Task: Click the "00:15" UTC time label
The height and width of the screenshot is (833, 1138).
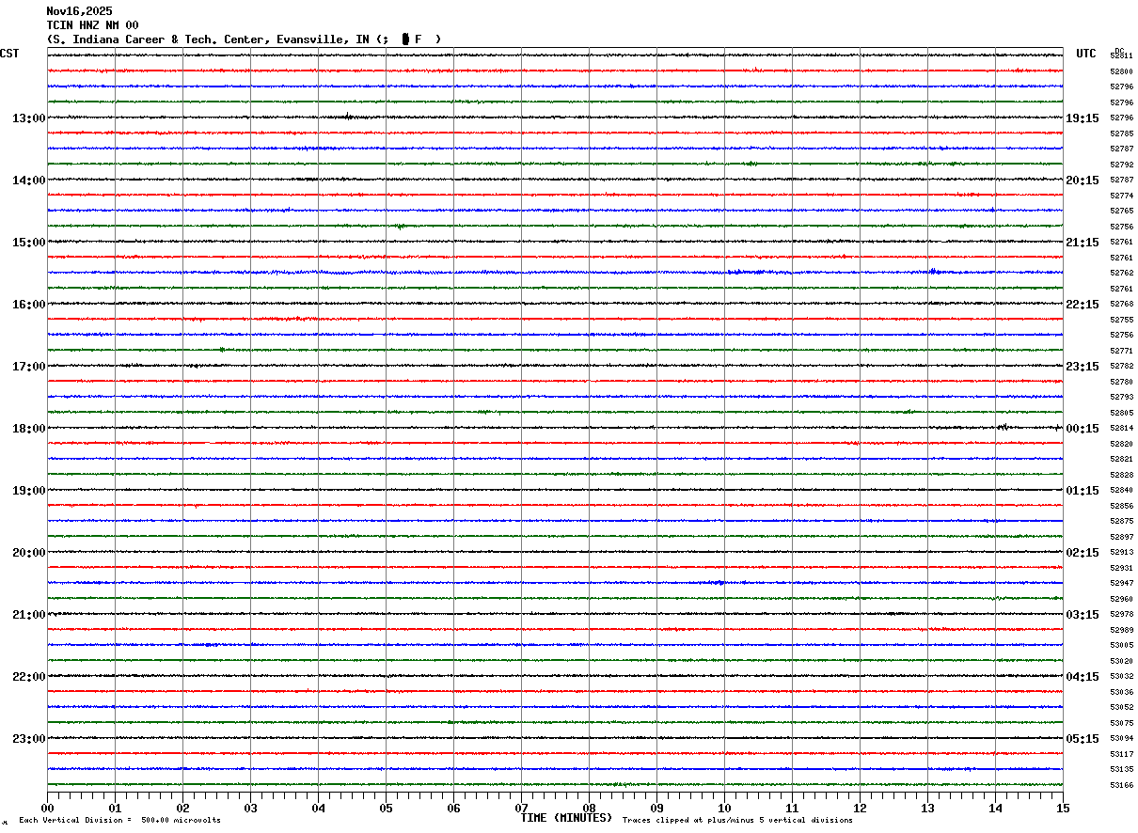Action: [1083, 429]
